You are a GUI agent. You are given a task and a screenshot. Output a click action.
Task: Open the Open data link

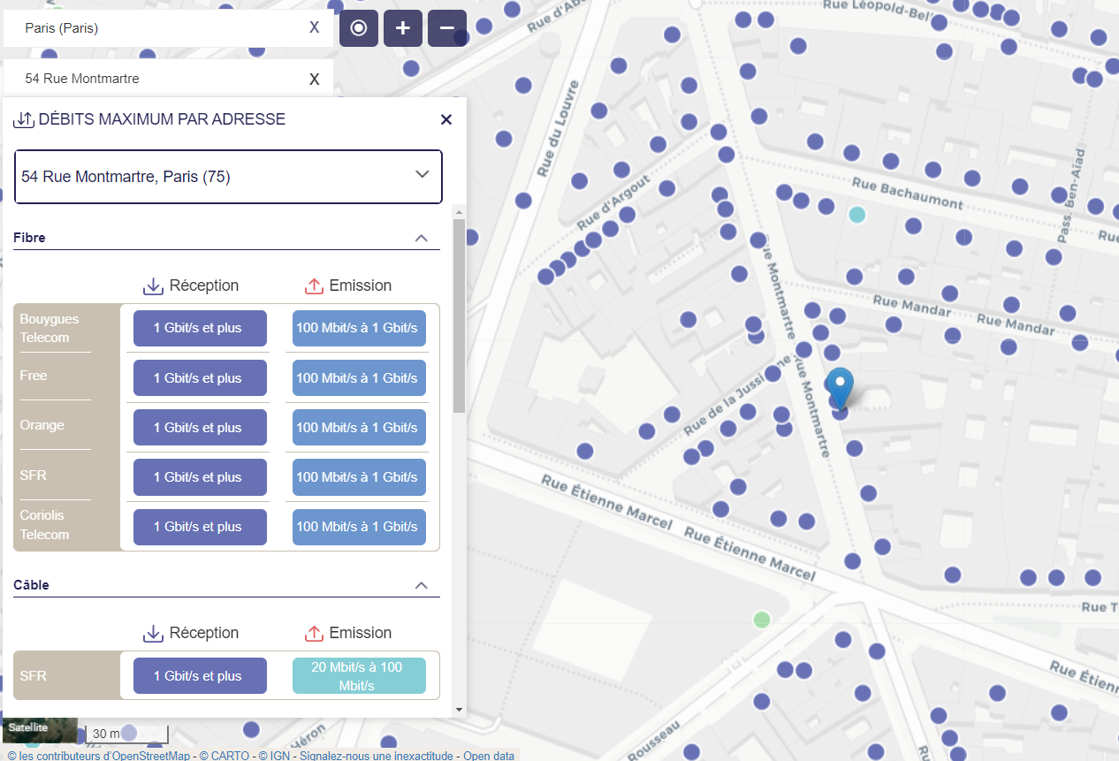(x=489, y=756)
